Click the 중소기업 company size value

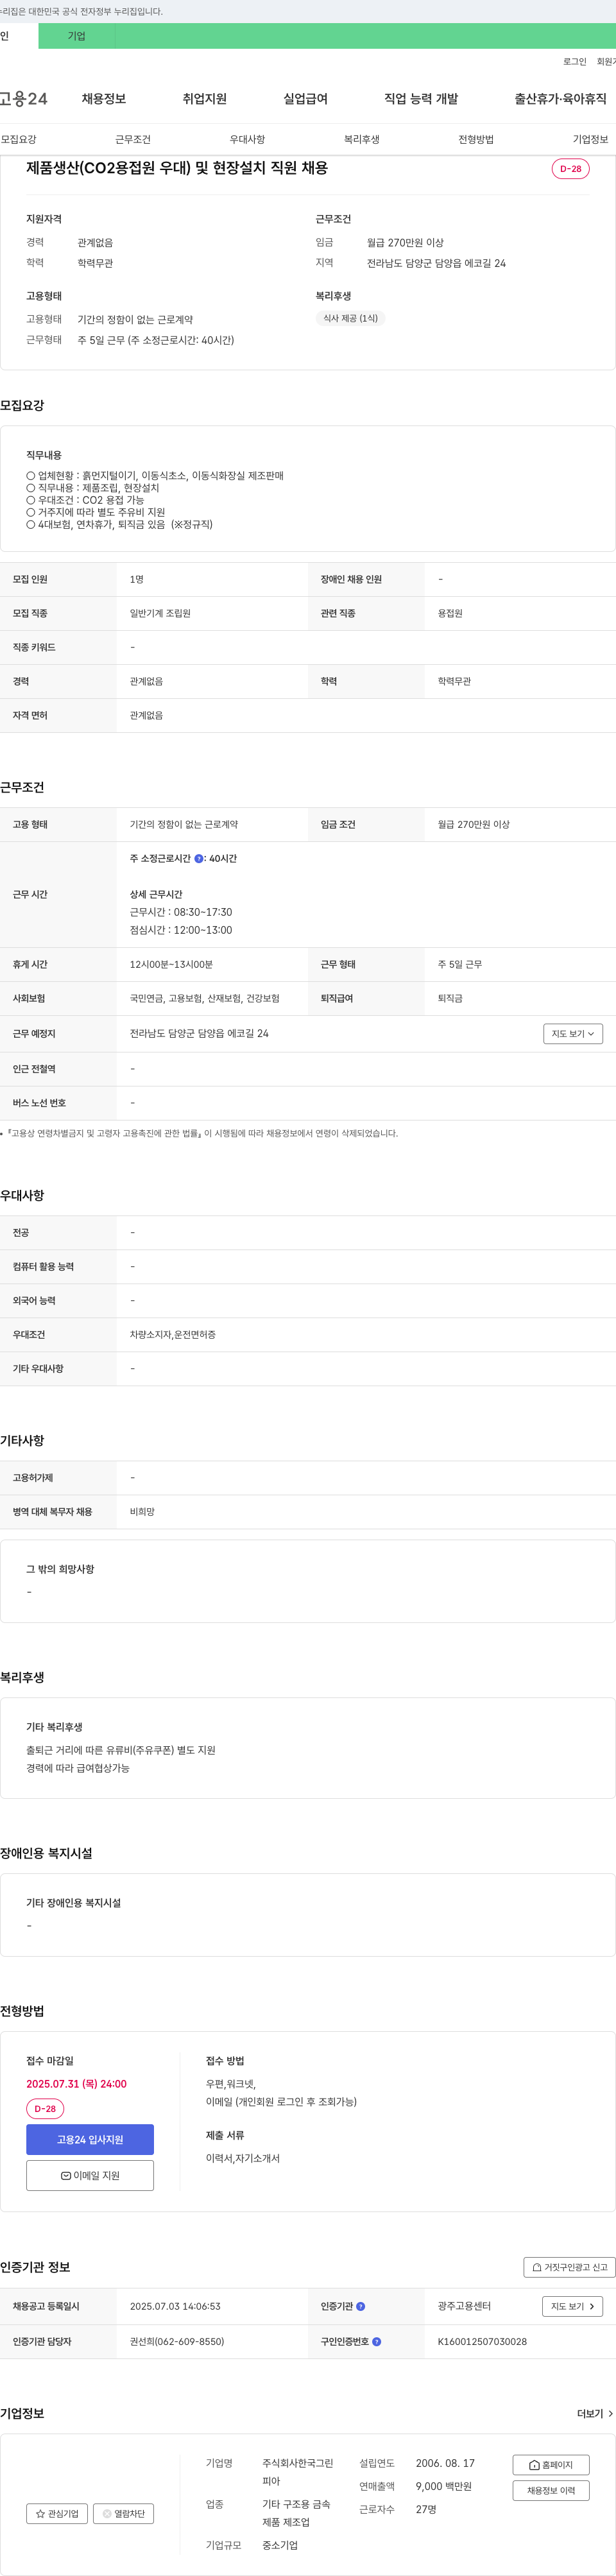coord(280,2546)
